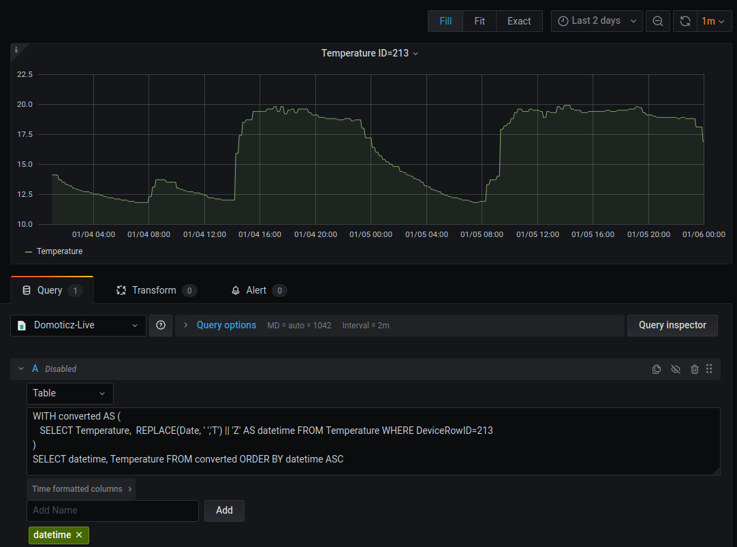Open the Domoticz-Live data source dropdown
Screen dimensions: 737x547
click(x=78, y=325)
